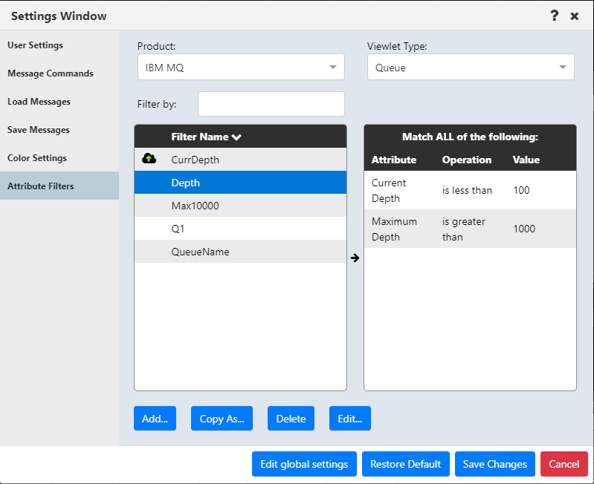The height and width of the screenshot is (484, 594).
Task: Click the Filter by text field
Action: point(271,104)
